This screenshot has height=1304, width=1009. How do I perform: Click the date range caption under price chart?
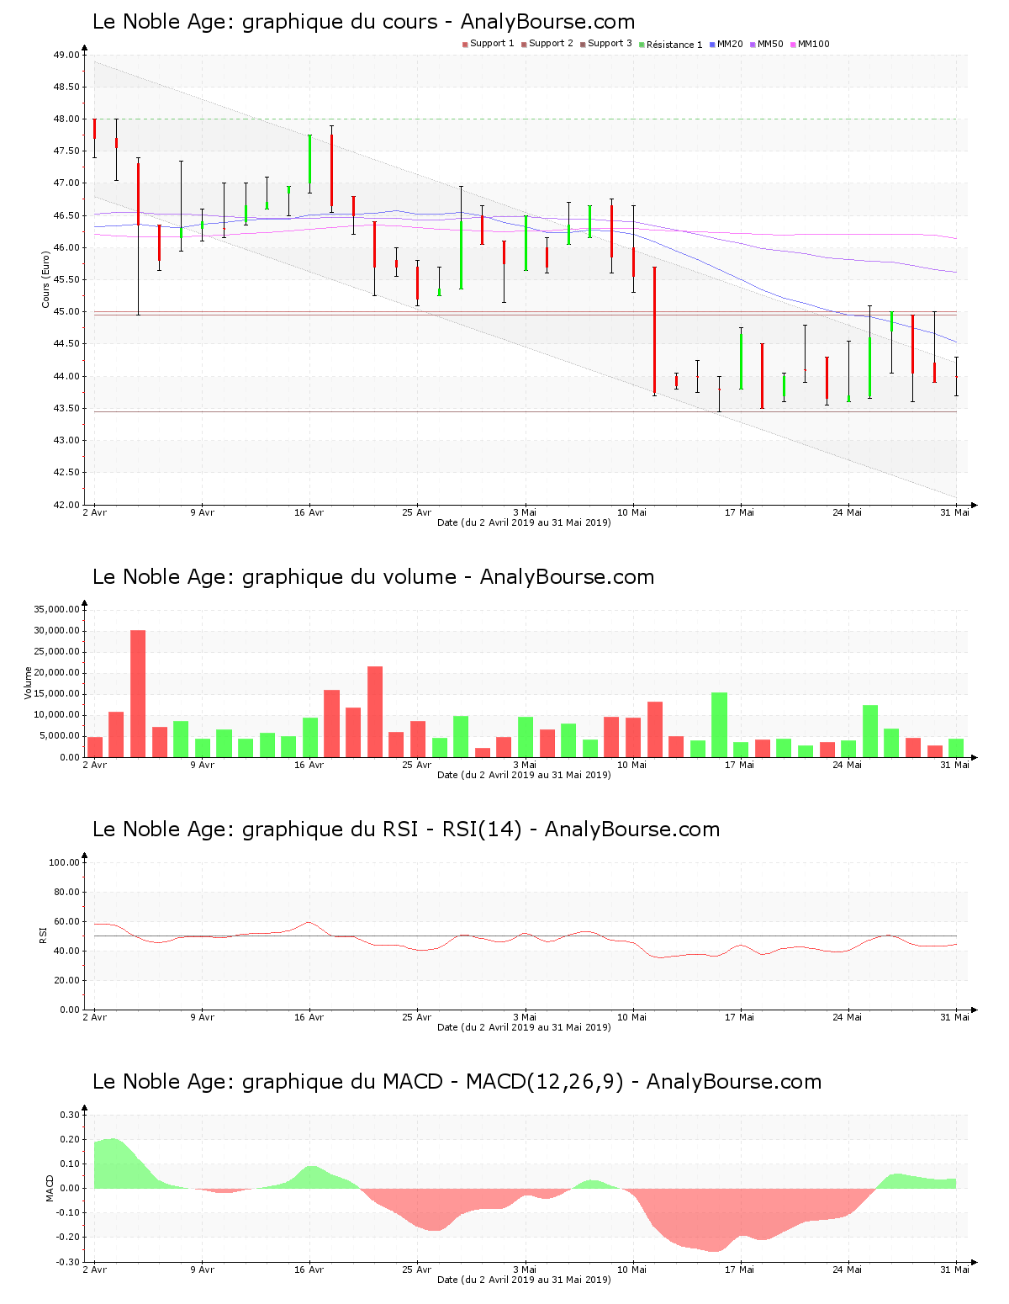pos(524,522)
